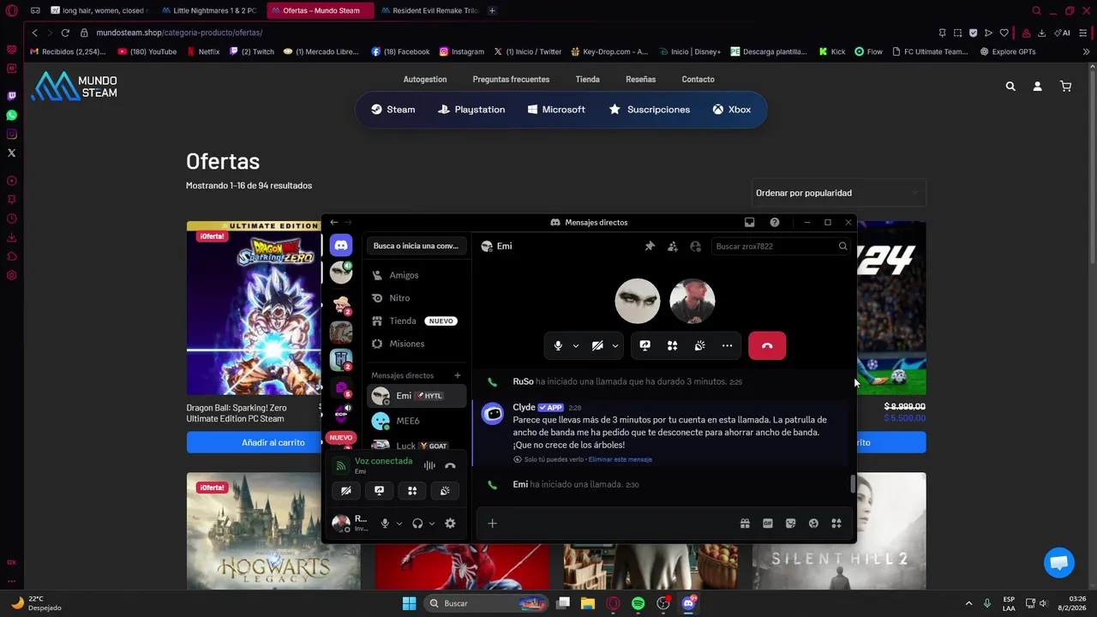Share your screen in call controls
Image resolution: width=1097 pixels, height=617 pixels.
tap(645, 345)
